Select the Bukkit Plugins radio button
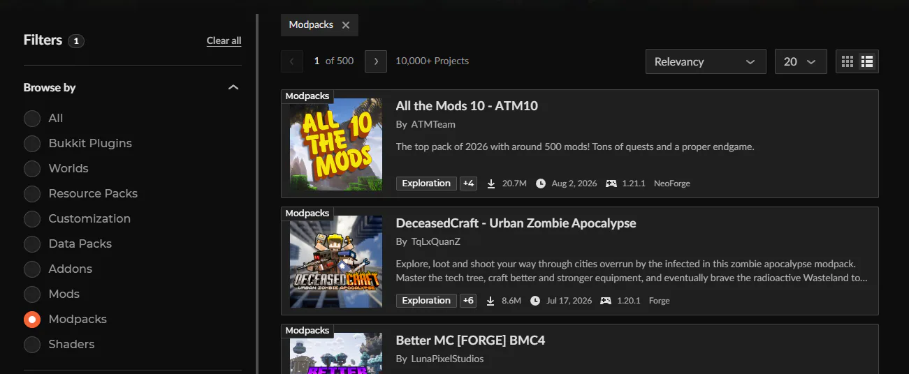 [x=32, y=144]
